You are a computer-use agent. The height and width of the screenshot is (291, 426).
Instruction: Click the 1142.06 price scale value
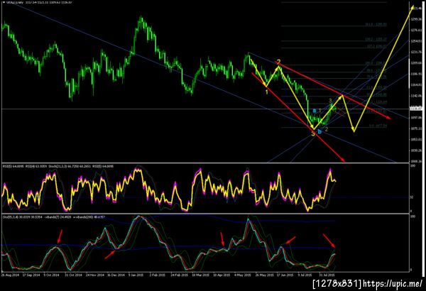[x=416, y=96]
